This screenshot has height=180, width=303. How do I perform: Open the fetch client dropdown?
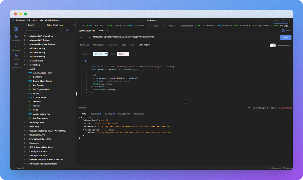[x=123, y=54]
